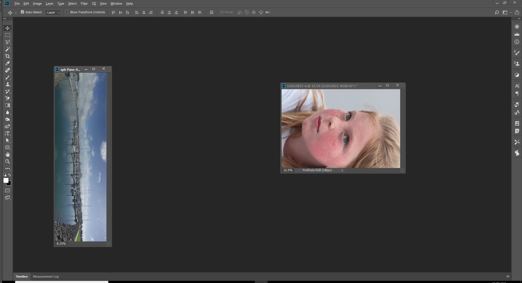
Task: Open the Auto-Select Layer dropdown
Action: (53, 12)
